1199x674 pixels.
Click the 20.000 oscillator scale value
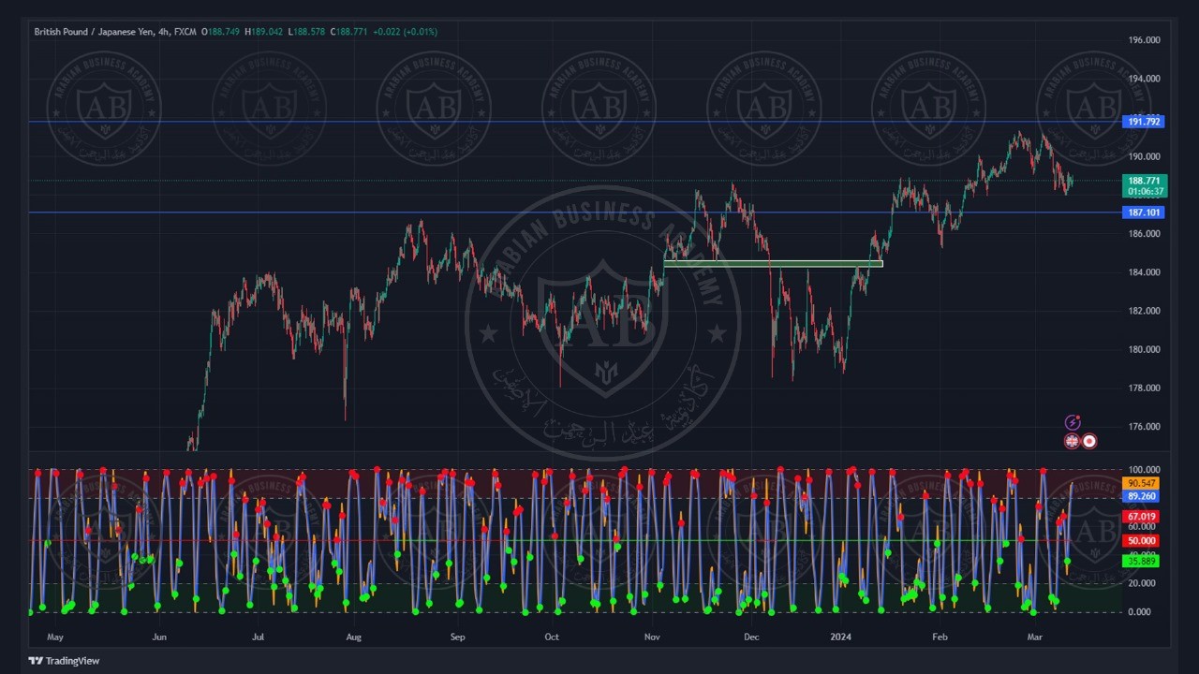coord(1144,583)
